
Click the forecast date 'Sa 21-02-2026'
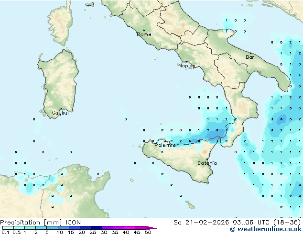point(201,223)
